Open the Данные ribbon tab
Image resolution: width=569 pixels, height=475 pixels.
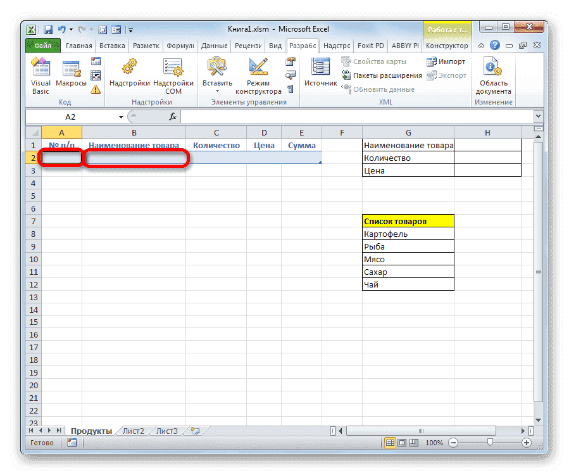[214, 46]
